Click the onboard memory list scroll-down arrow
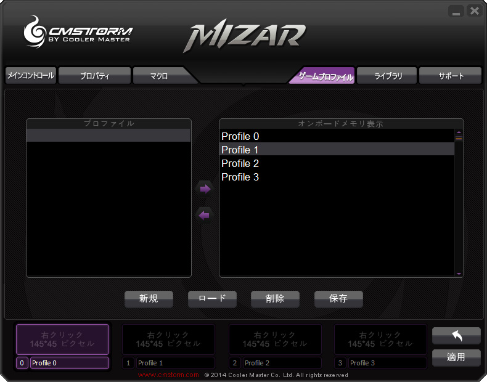This screenshot has height=382, width=487. click(459, 274)
